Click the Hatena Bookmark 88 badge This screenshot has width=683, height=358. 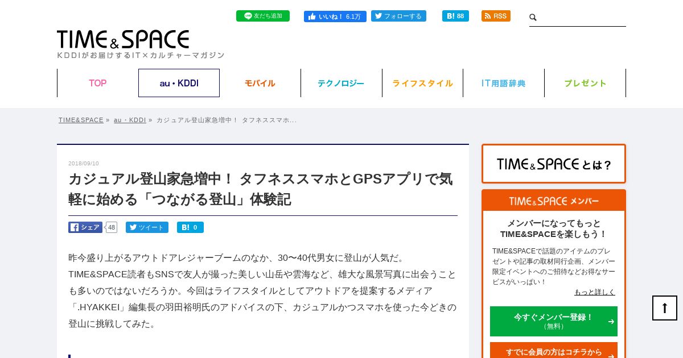click(455, 16)
